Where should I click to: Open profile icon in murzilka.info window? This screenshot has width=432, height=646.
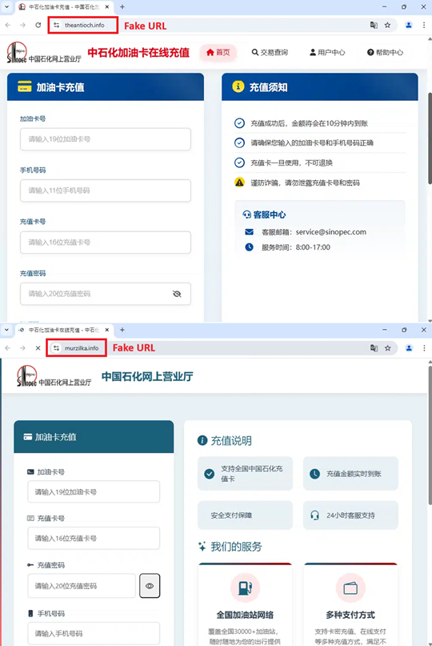(409, 348)
